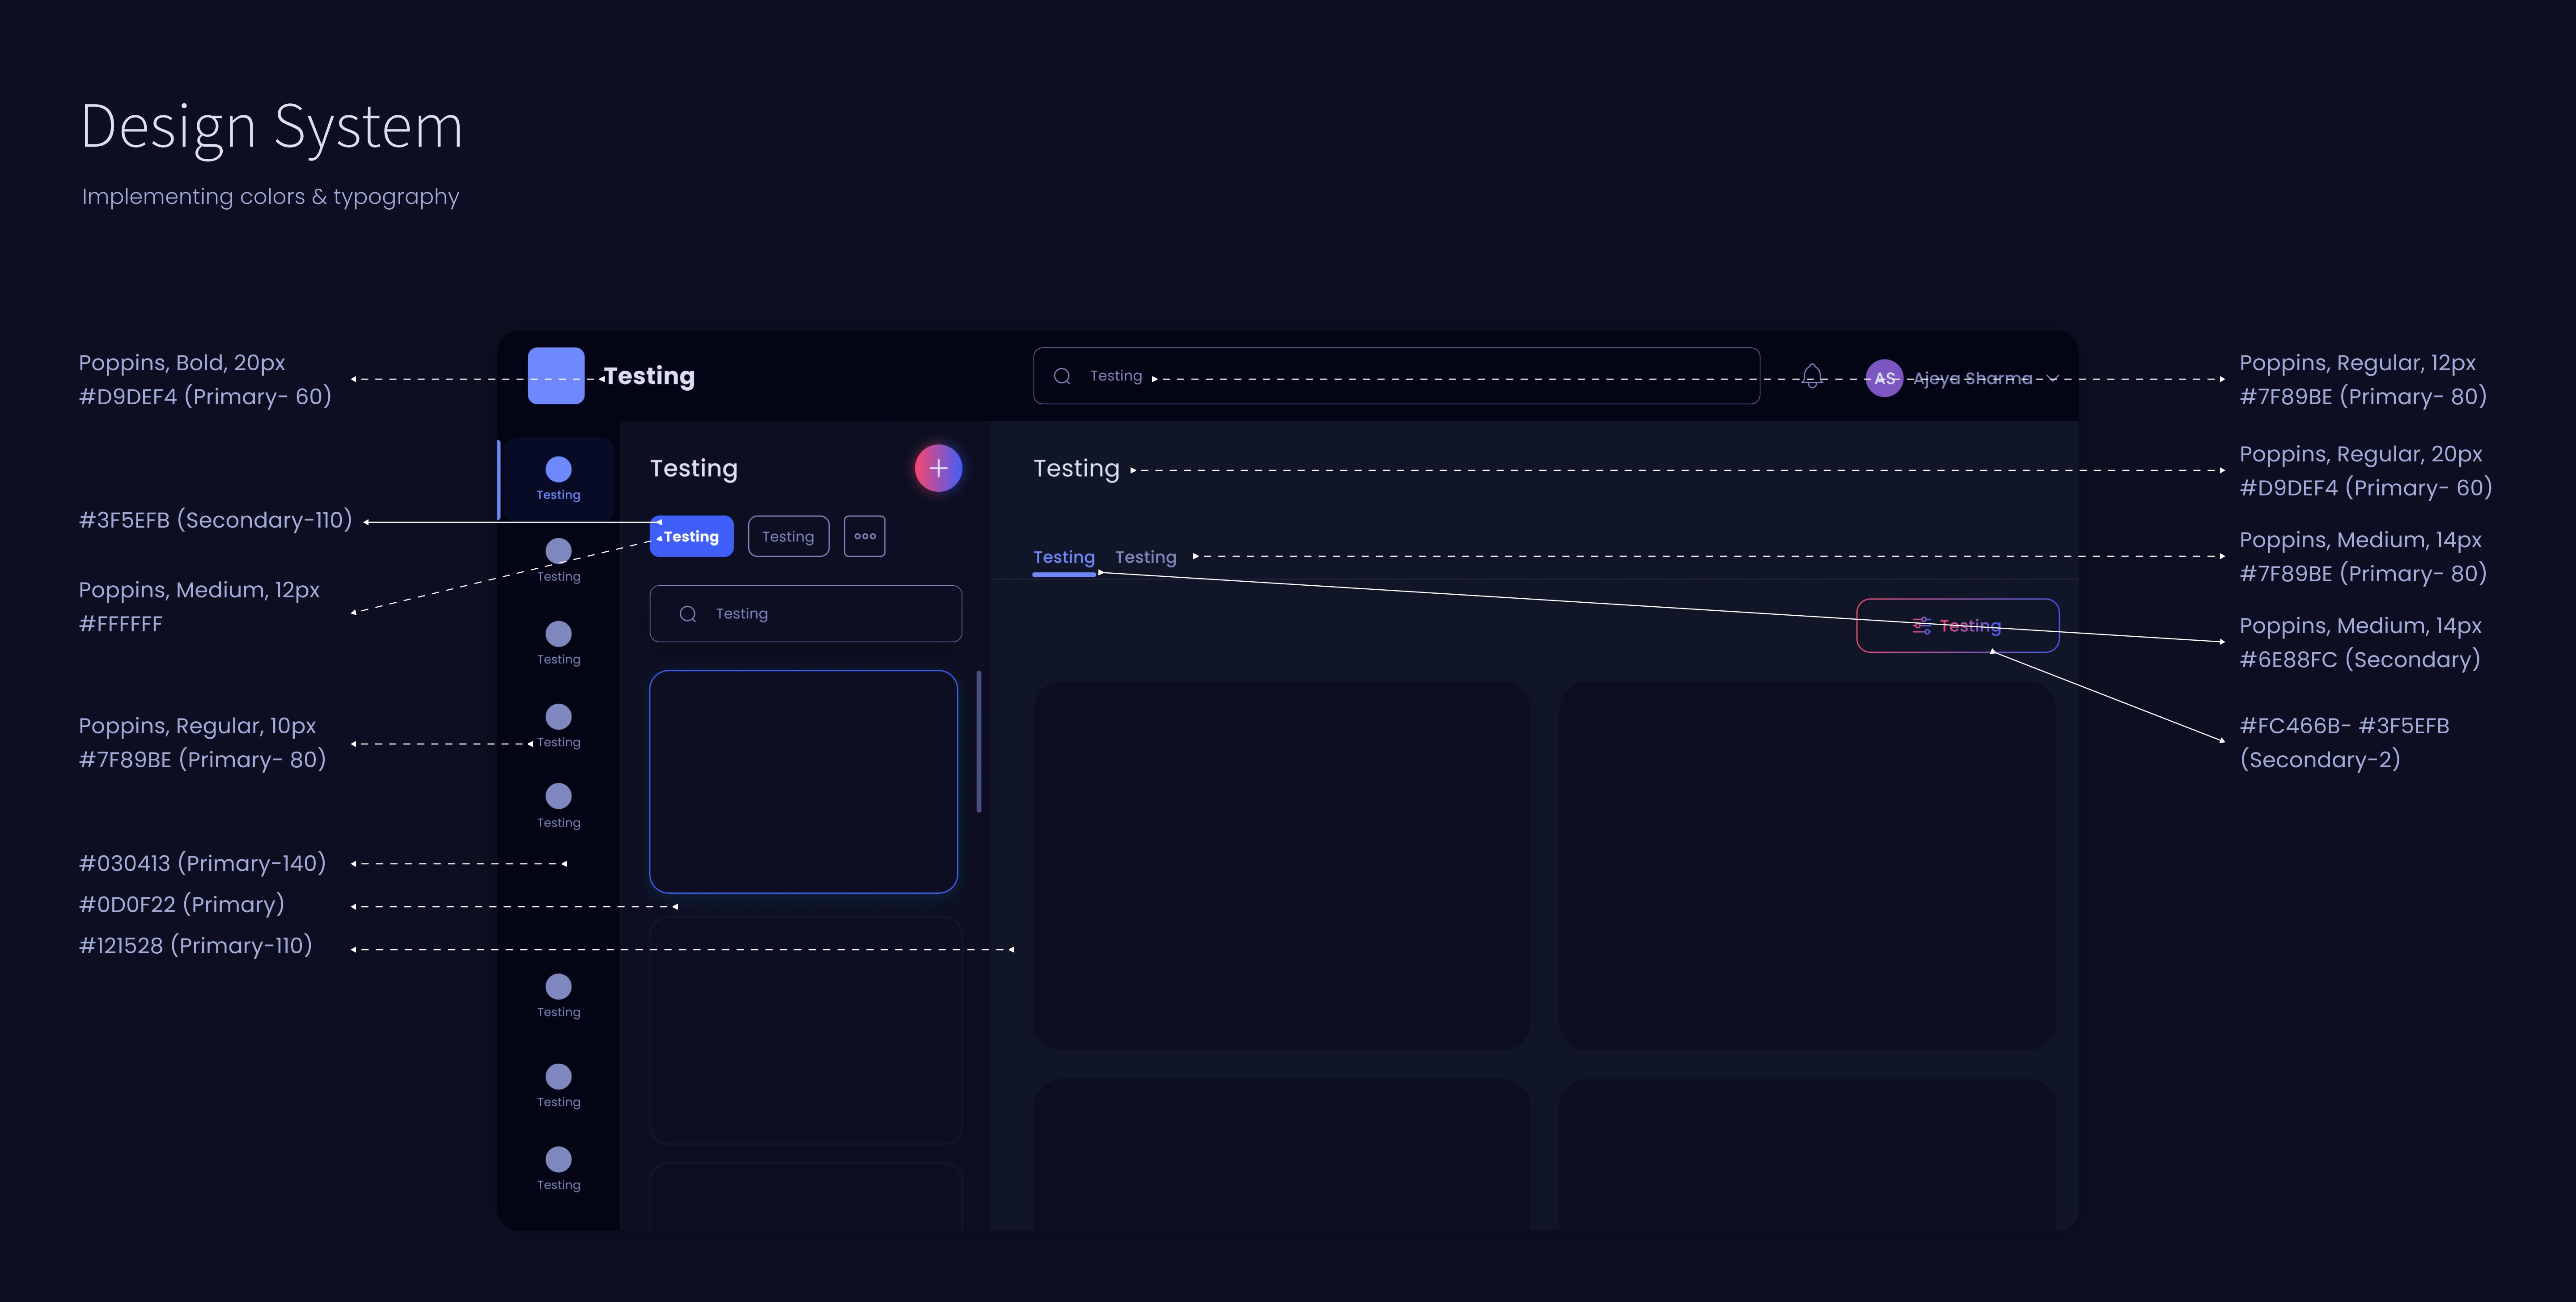Focus the top search bar
Viewport: 2576px width, 1302px height.
click(x=1396, y=376)
